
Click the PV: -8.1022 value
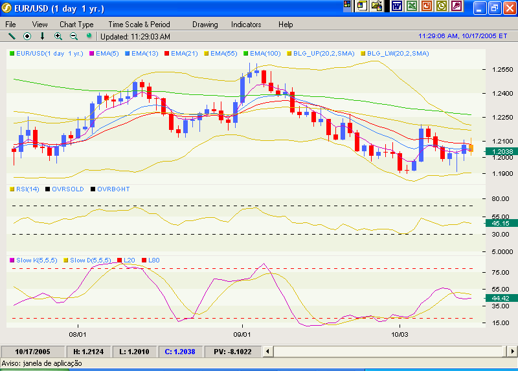232,352
